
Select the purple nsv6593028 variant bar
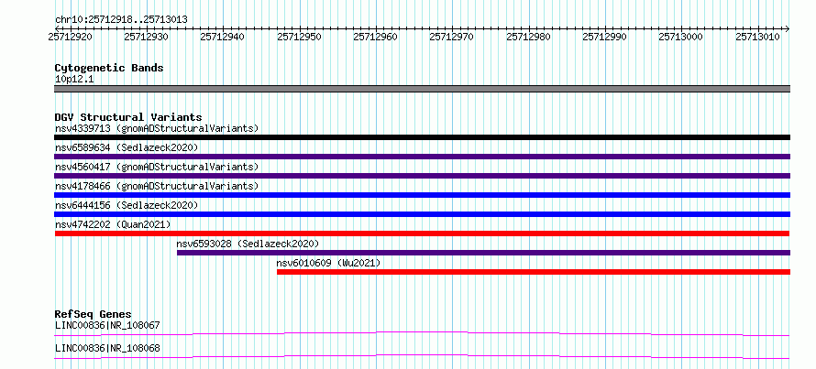pyautogui.click(x=483, y=253)
